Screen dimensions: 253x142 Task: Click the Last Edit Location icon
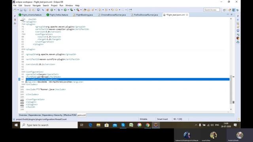click(113, 10)
